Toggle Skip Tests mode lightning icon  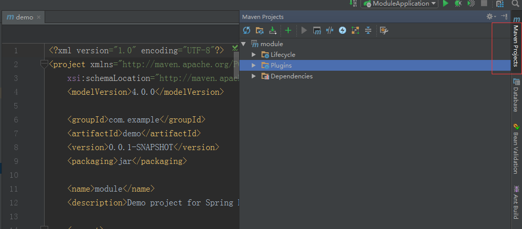(342, 31)
